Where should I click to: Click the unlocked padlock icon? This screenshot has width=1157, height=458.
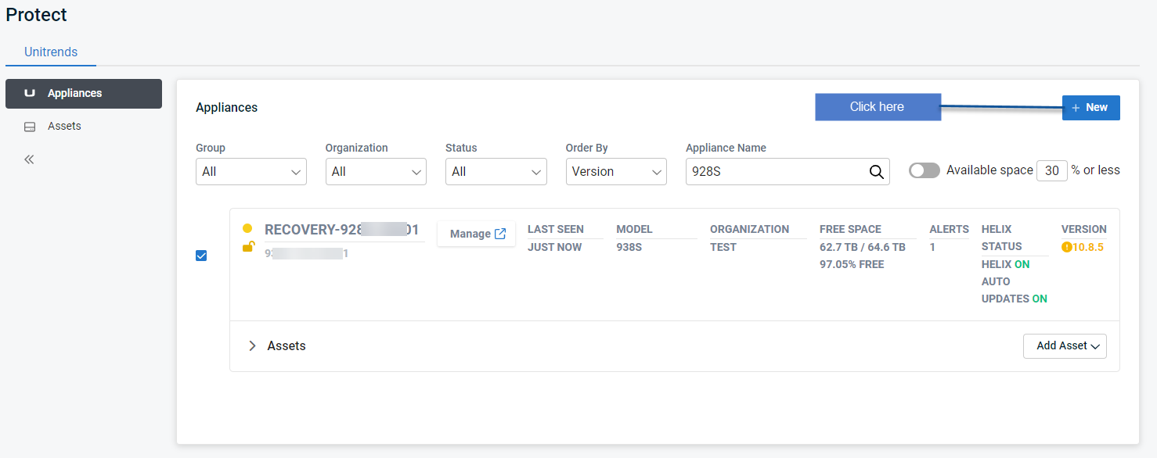click(x=248, y=247)
